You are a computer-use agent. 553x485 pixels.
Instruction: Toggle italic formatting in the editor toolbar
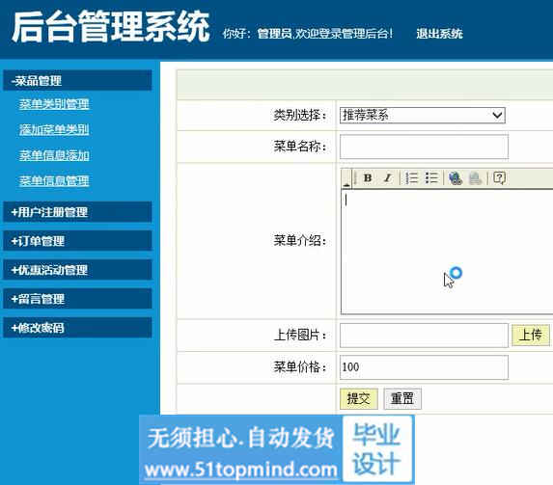coord(388,178)
